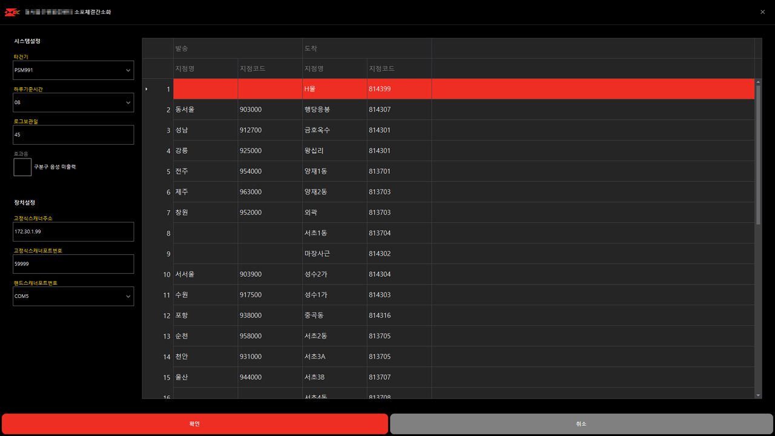Open the 핸드스캐너포트번호 COM5 dropdown
Screen dimensions: 775x436
coord(73,297)
